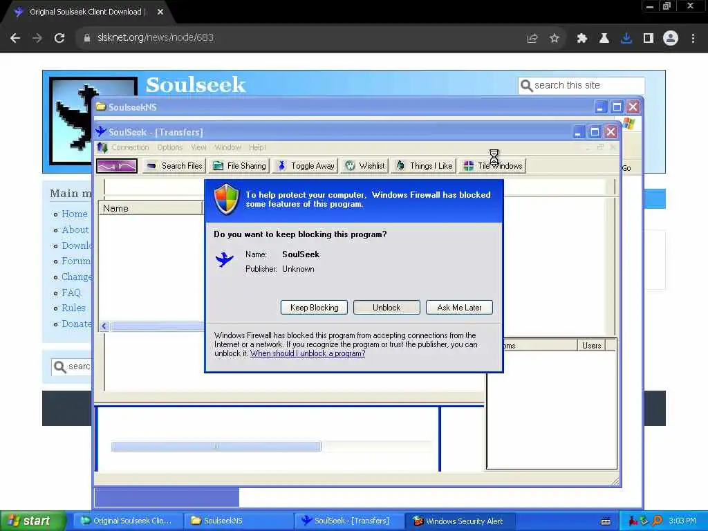
Task: Bookmark page with the star icon
Action: [x=555, y=39]
